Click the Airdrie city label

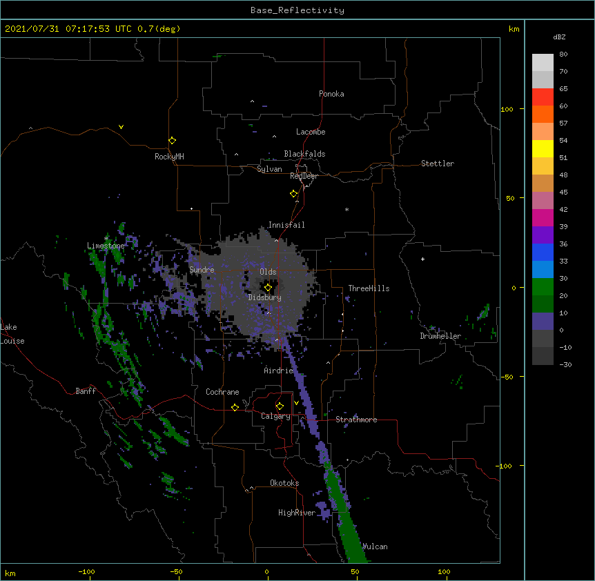click(x=278, y=371)
